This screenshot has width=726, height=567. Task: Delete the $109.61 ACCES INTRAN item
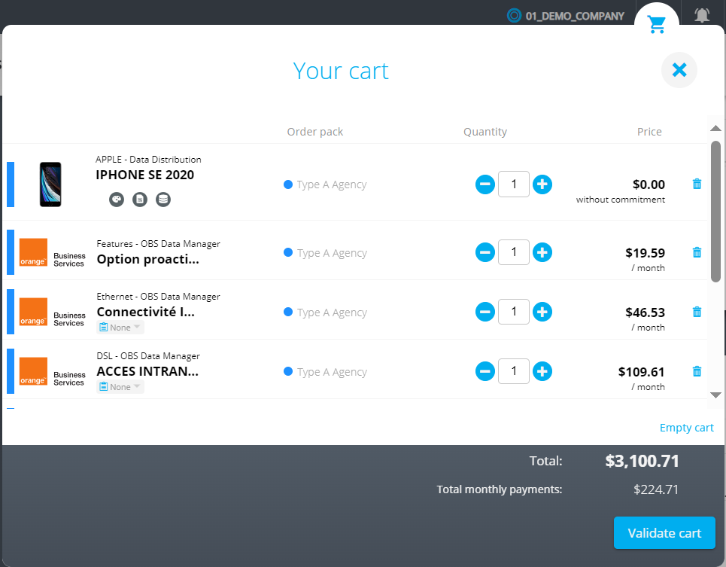pyautogui.click(x=697, y=371)
